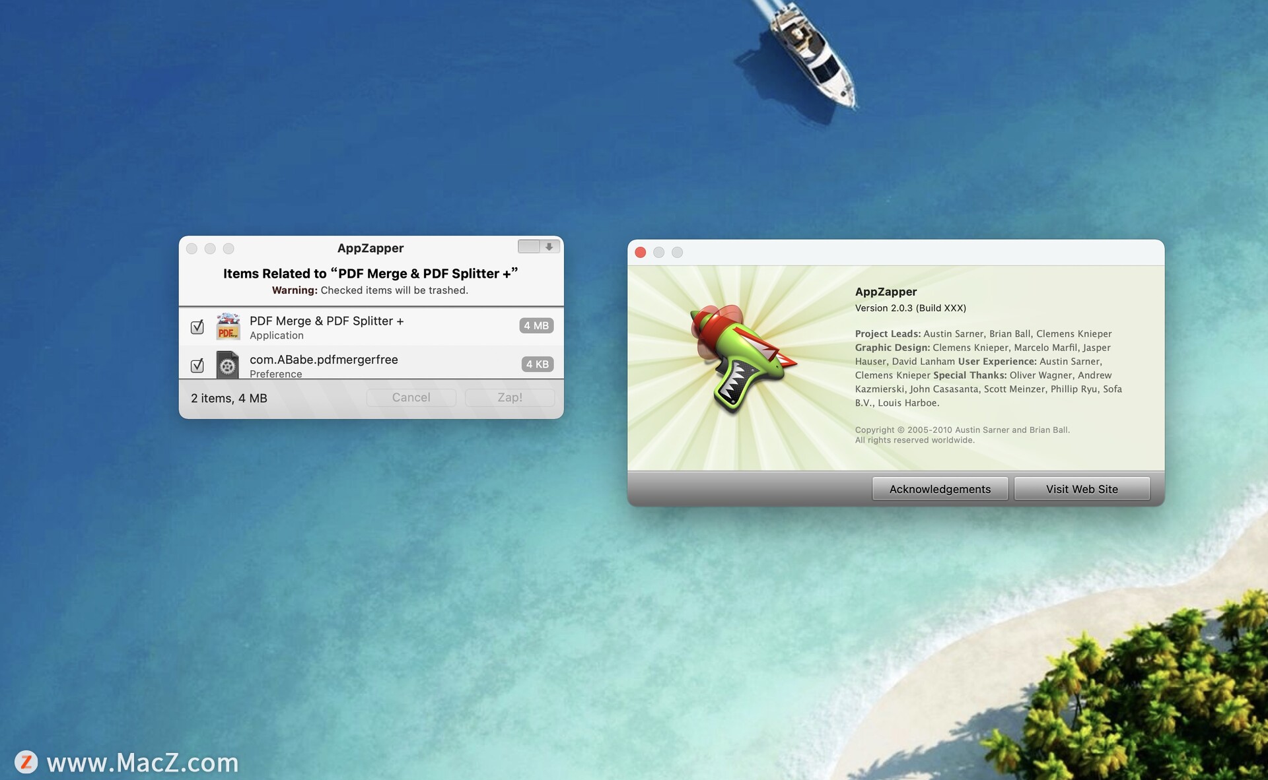Click the "2 items, 4 MB" status text

tap(229, 398)
